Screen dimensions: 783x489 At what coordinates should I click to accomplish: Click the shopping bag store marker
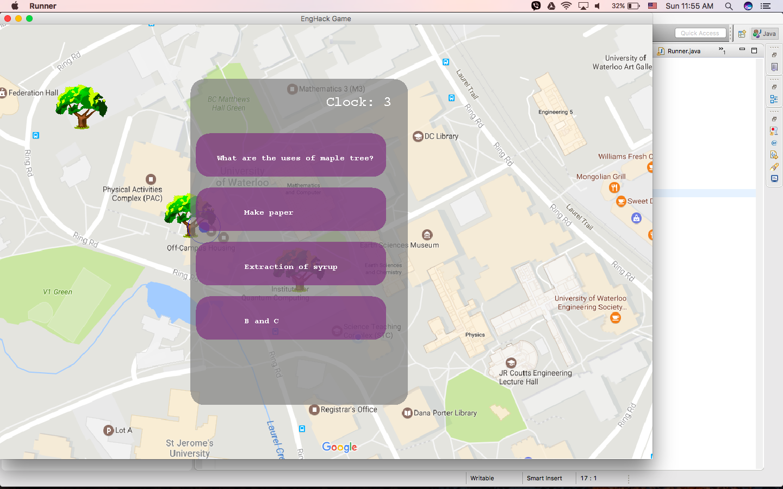(636, 218)
